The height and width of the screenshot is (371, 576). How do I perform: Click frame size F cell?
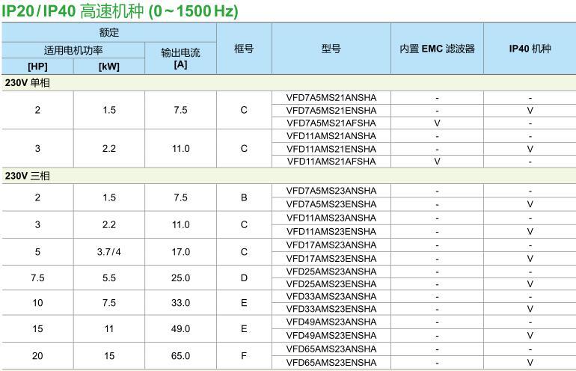244,356
